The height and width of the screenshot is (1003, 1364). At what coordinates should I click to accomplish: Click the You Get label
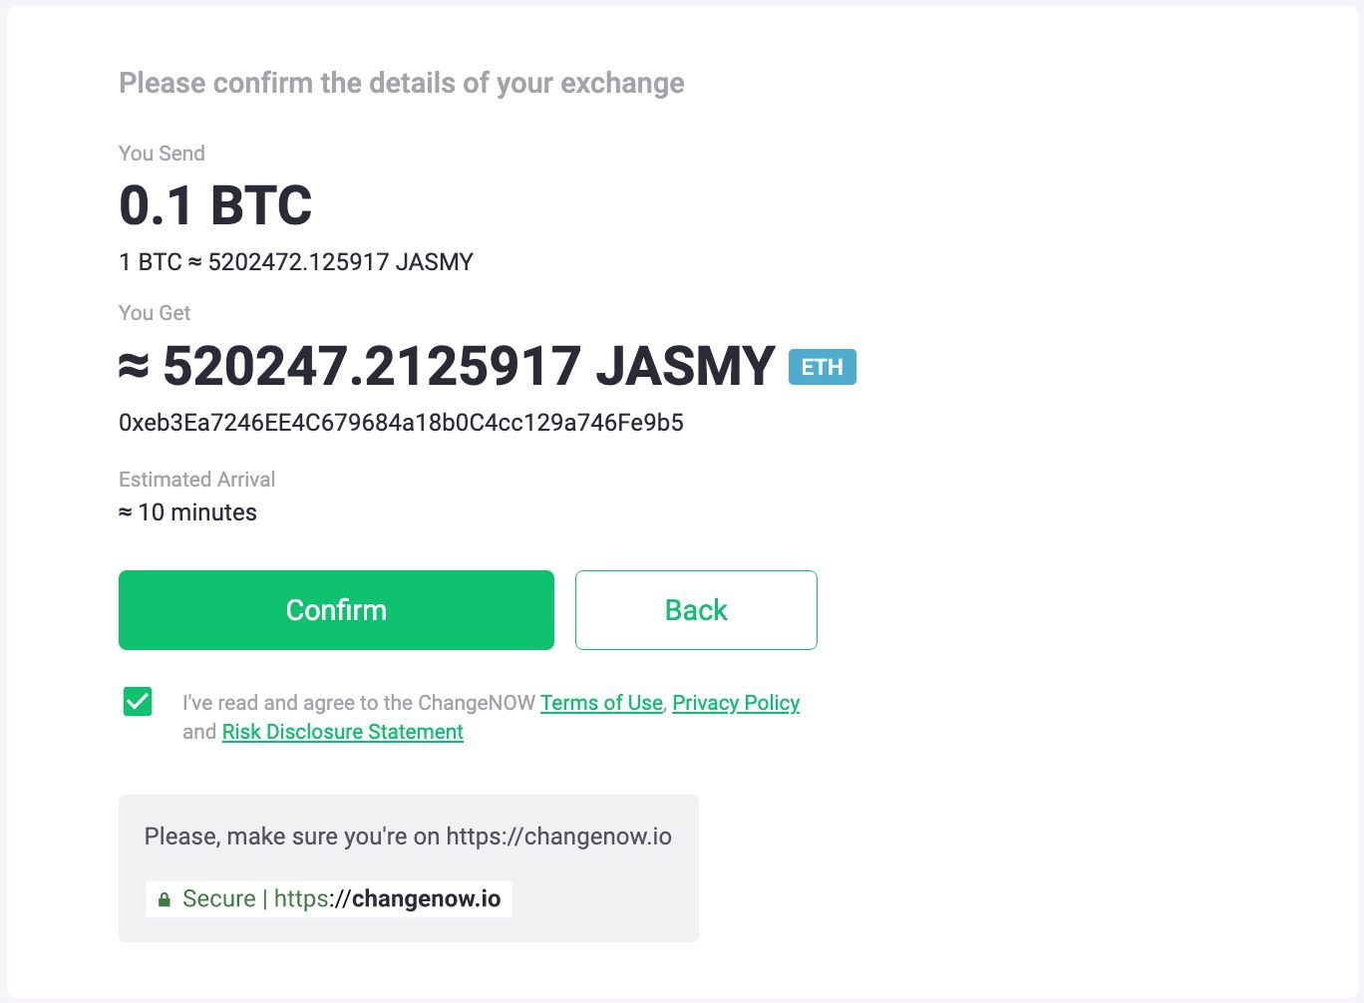tap(155, 313)
